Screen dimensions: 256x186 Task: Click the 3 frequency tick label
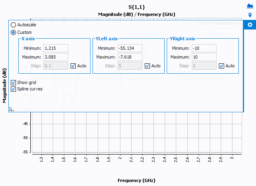[232, 158]
